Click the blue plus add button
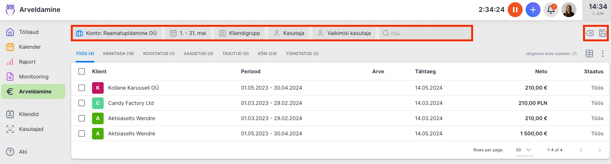Viewport: 611px width, 164px height. click(533, 10)
